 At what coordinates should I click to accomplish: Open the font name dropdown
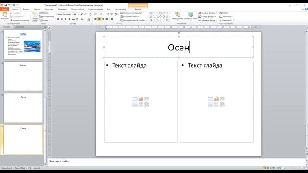(72, 14)
